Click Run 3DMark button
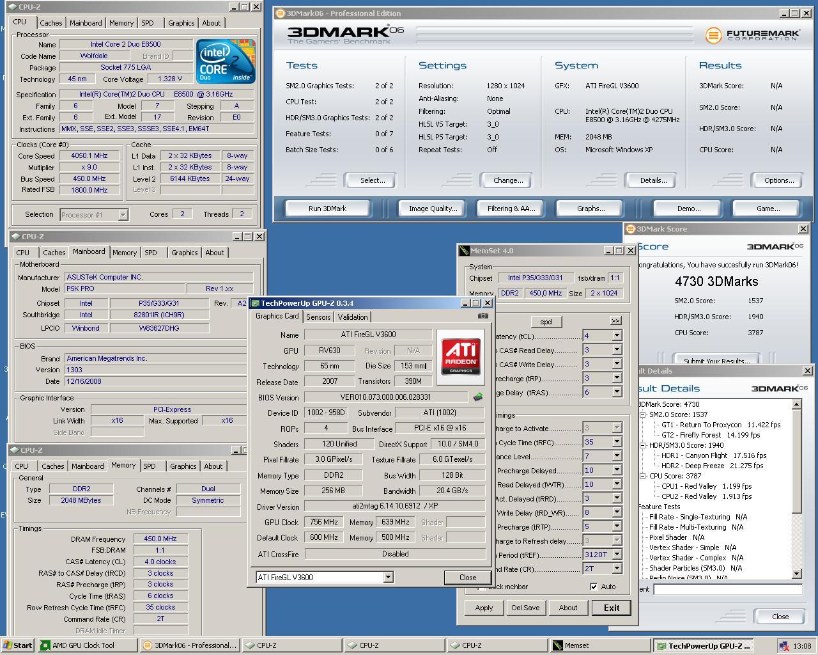This screenshot has height=655, width=818. 327,209
